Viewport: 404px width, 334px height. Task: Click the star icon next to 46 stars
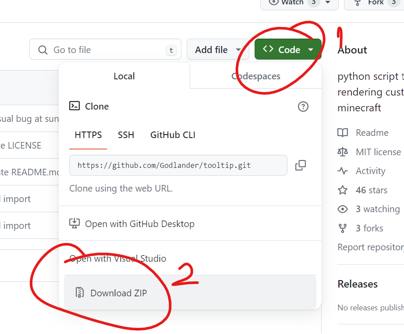tap(343, 190)
